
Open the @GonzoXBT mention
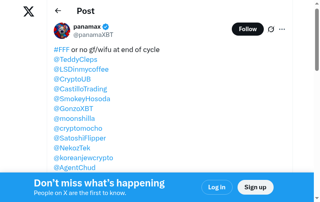pos(73,109)
